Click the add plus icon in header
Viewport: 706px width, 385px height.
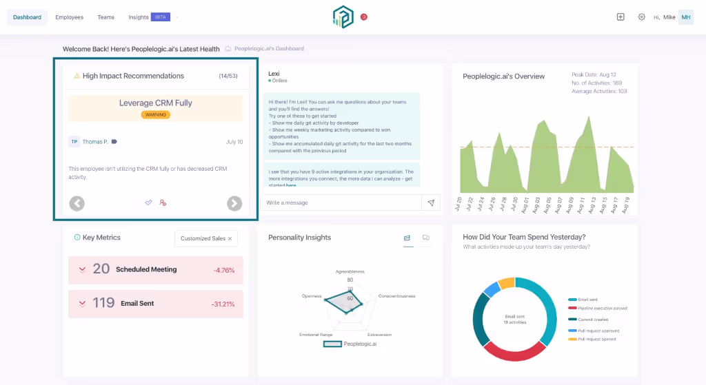pos(621,17)
